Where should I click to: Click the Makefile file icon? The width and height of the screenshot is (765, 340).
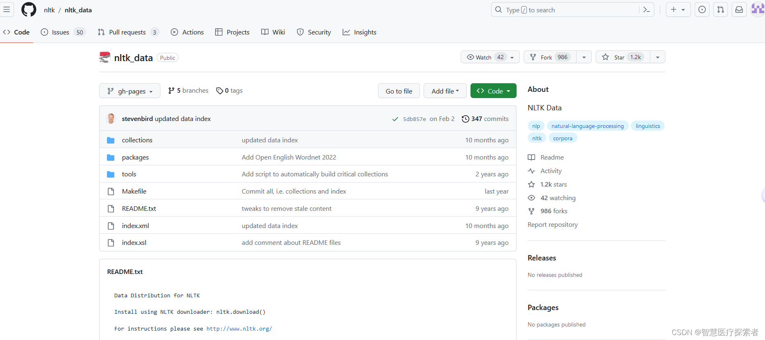coord(111,192)
